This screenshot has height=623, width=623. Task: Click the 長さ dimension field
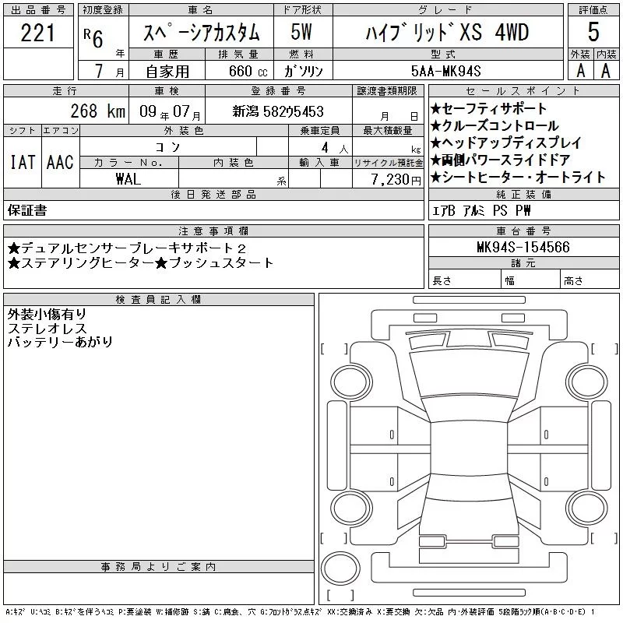point(464,280)
